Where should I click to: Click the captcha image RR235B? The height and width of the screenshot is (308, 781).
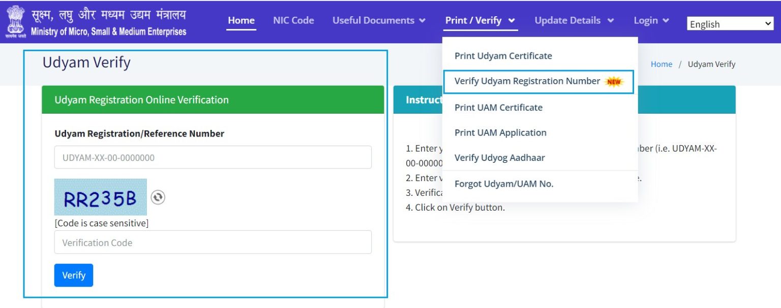pyautogui.click(x=100, y=197)
